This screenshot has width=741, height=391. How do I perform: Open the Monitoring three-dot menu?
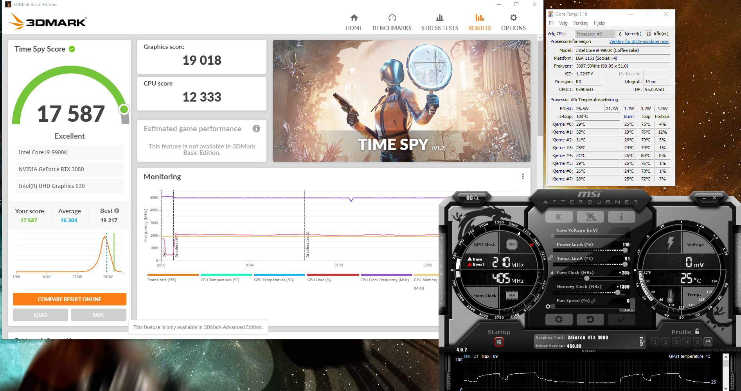523,177
